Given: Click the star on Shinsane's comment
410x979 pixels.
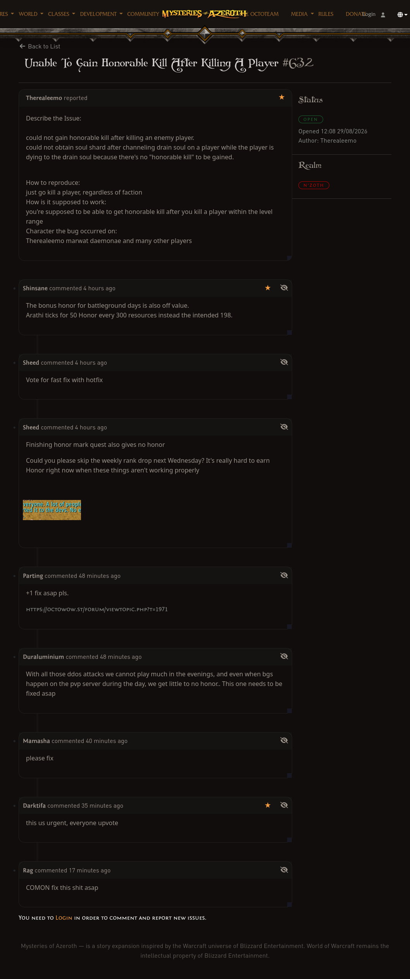Looking at the screenshot, I should [268, 288].
